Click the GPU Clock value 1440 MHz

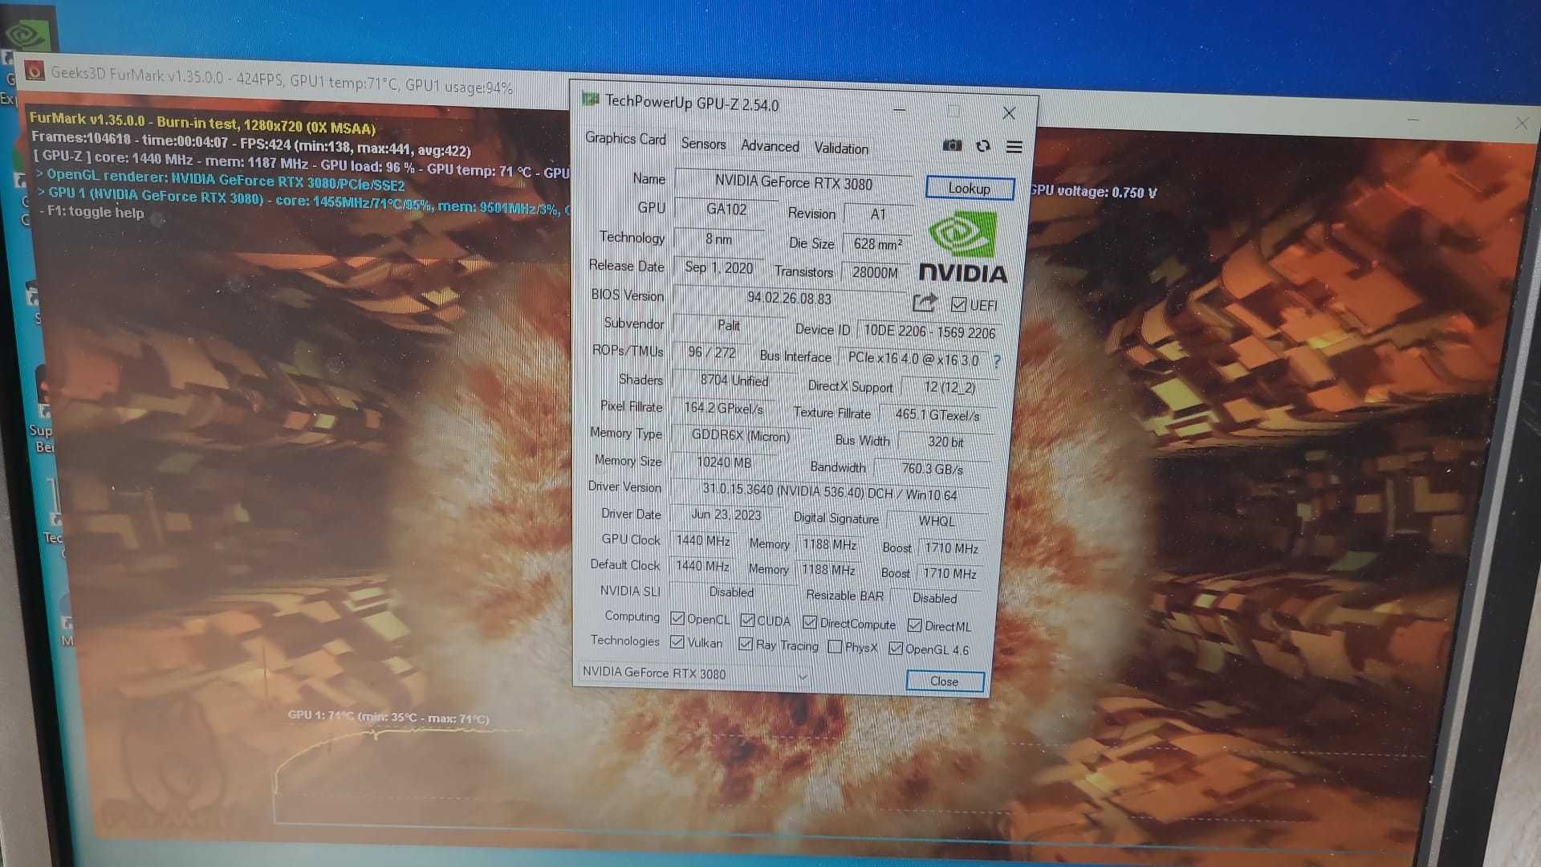[x=703, y=541]
